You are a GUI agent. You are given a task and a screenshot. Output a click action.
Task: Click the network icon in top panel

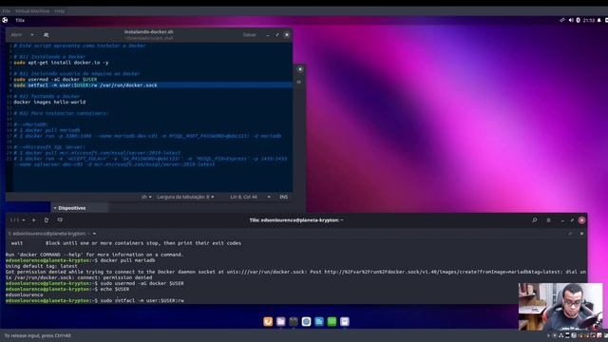561,20
